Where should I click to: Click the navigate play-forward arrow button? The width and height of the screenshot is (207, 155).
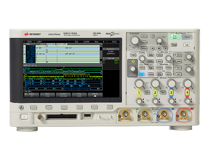pyautogui.click(x=165, y=48)
